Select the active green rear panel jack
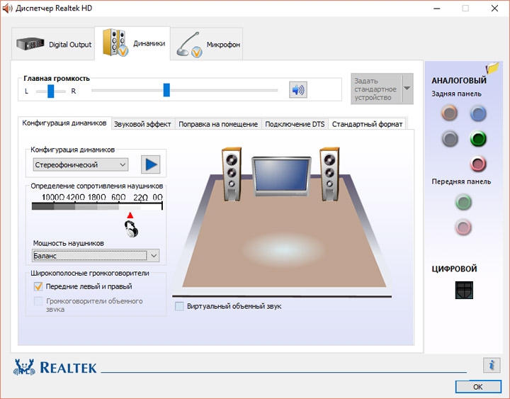The image size is (510, 399). (478, 139)
